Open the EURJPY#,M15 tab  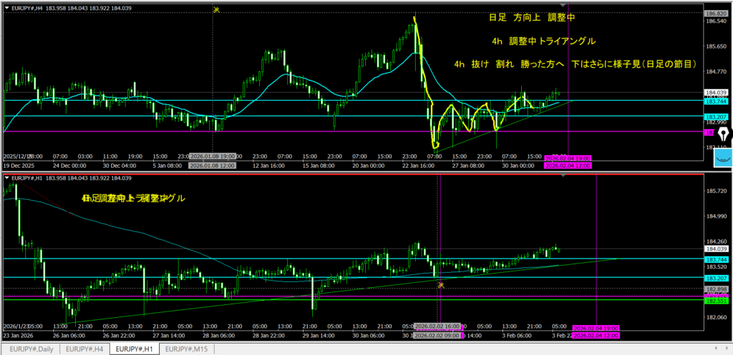pos(188,349)
